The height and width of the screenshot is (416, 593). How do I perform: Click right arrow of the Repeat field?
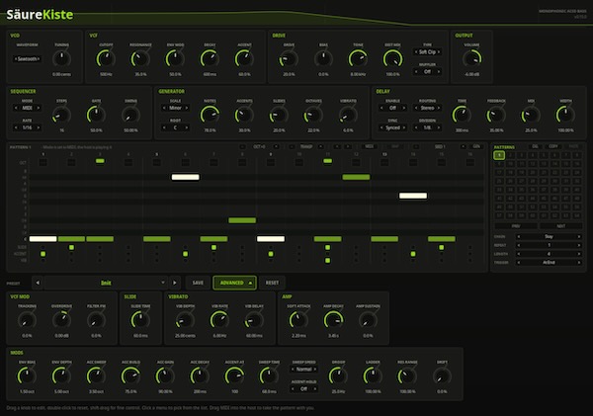click(579, 245)
